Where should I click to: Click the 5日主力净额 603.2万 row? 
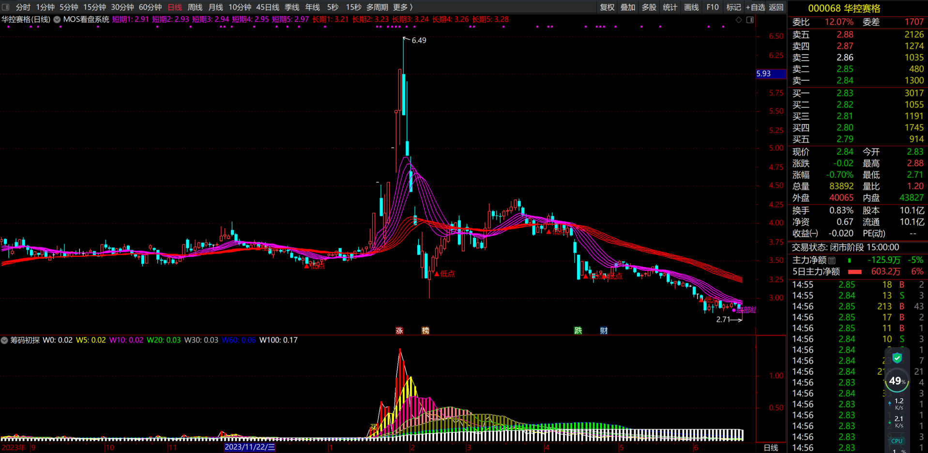(858, 272)
